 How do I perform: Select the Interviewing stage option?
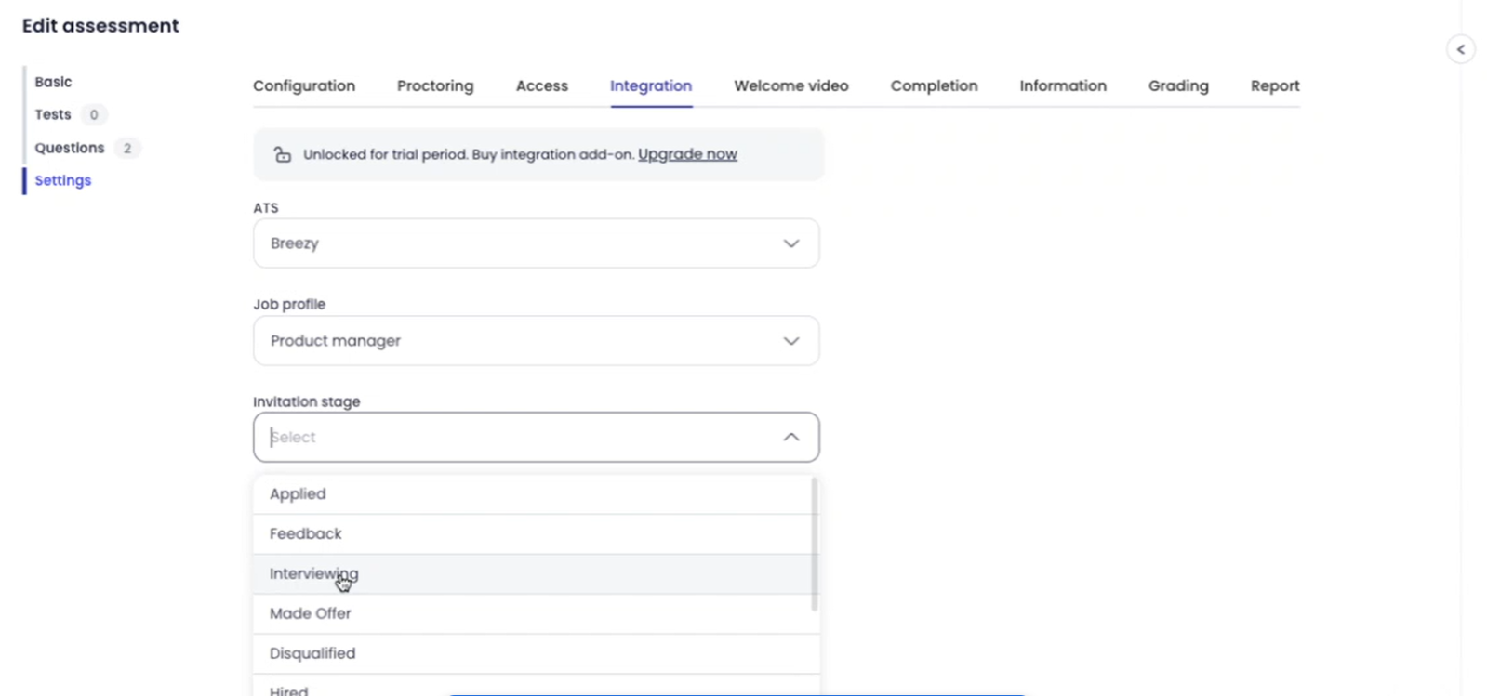coord(313,574)
